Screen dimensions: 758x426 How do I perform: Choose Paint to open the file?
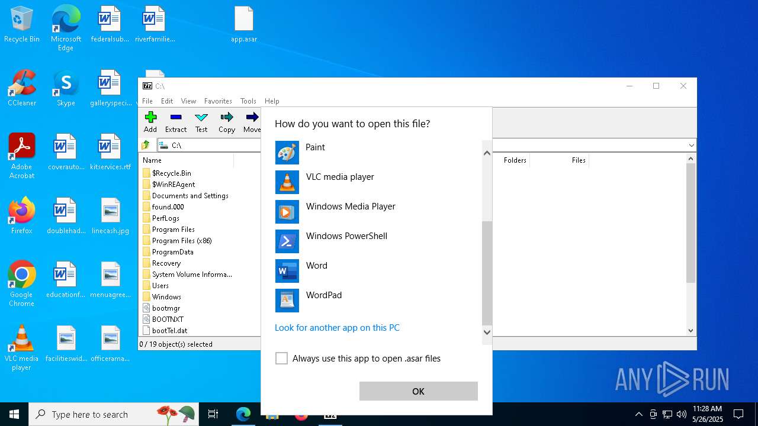point(377,153)
